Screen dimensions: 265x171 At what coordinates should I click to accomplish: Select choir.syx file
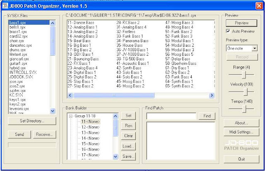tap(17, 41)
